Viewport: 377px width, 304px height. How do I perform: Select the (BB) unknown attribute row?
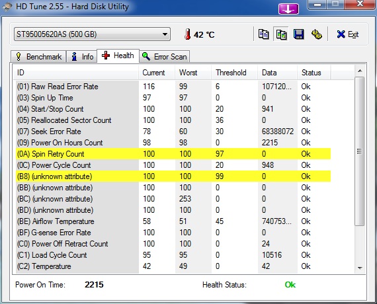173,188
